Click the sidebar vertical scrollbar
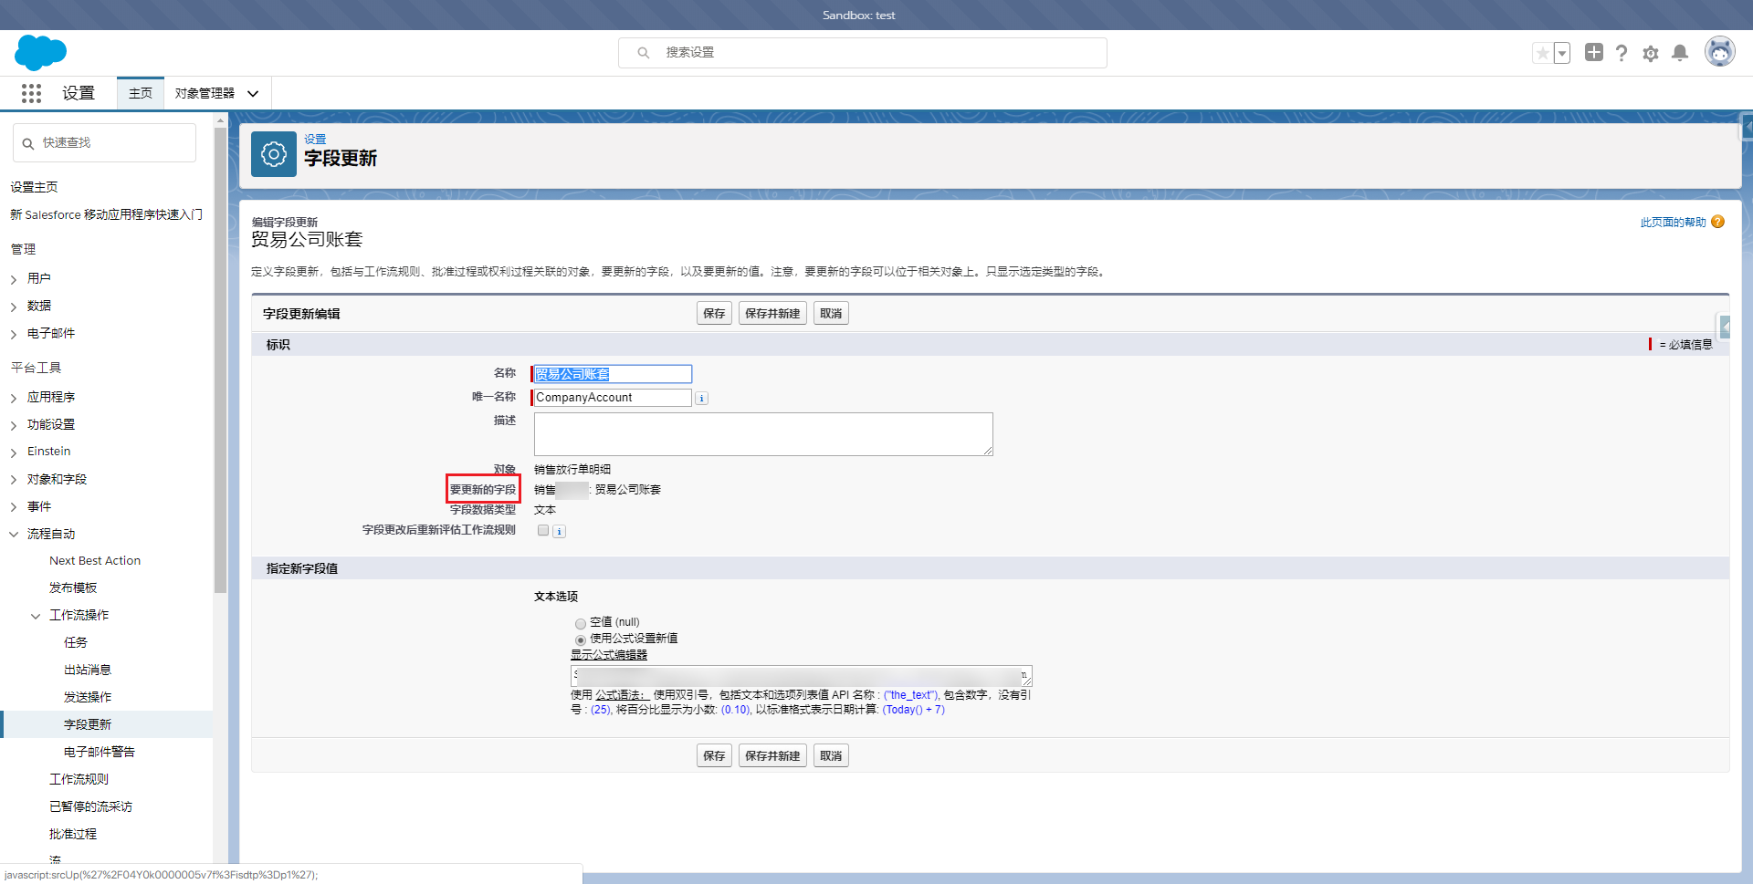1753x884 pixels. (x=220, y=360)
